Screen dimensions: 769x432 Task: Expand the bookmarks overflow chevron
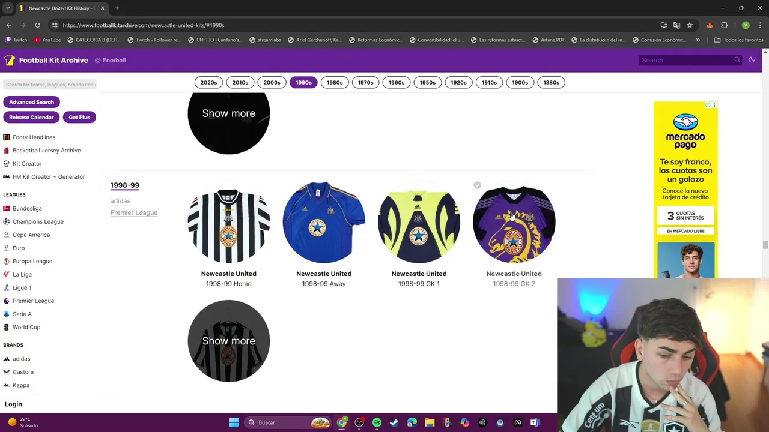698,40
